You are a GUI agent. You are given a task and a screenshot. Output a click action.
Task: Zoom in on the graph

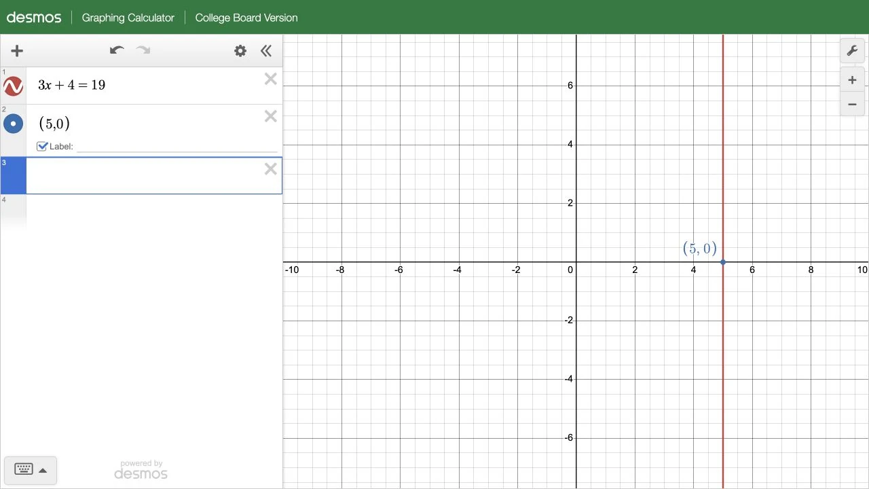pyautogui.click(x=852, y=80)
